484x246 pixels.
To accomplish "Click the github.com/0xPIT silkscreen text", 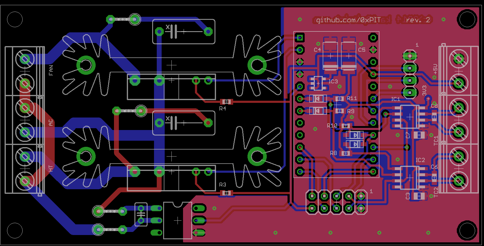I will point(348,20).
